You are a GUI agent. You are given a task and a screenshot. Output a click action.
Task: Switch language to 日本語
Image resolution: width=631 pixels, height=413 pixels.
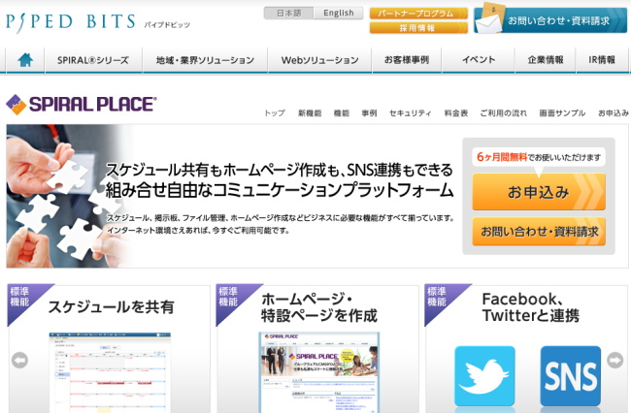pyautogui.click(x=289, y=13)
